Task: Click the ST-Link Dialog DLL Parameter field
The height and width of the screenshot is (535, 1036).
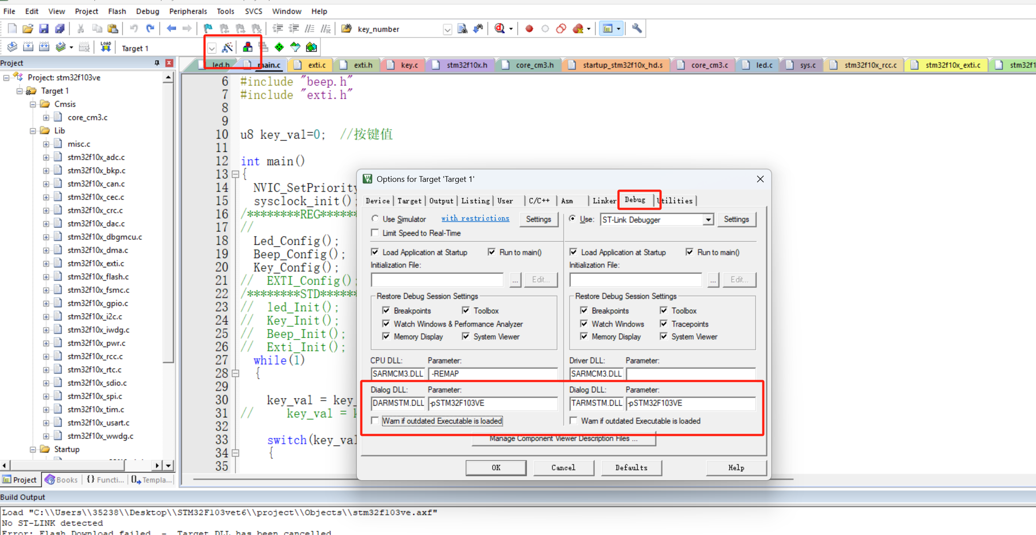Action: (x=690, y=403)
